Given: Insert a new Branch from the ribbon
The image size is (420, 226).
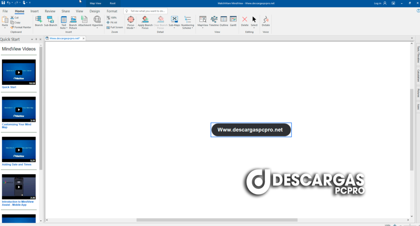Looking at the screenshot, I should (x=39, y=21).
